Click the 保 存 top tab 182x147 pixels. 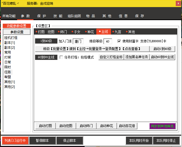140,16
